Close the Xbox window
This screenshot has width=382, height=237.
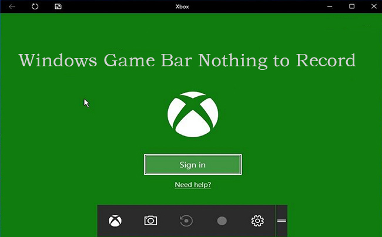pos(374,6)
